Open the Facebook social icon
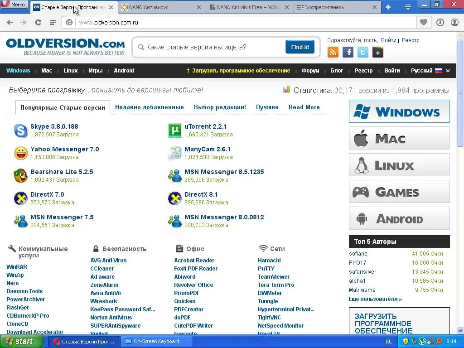The height and width of the screenshot is (348, 464). click(x=348, y=53)
